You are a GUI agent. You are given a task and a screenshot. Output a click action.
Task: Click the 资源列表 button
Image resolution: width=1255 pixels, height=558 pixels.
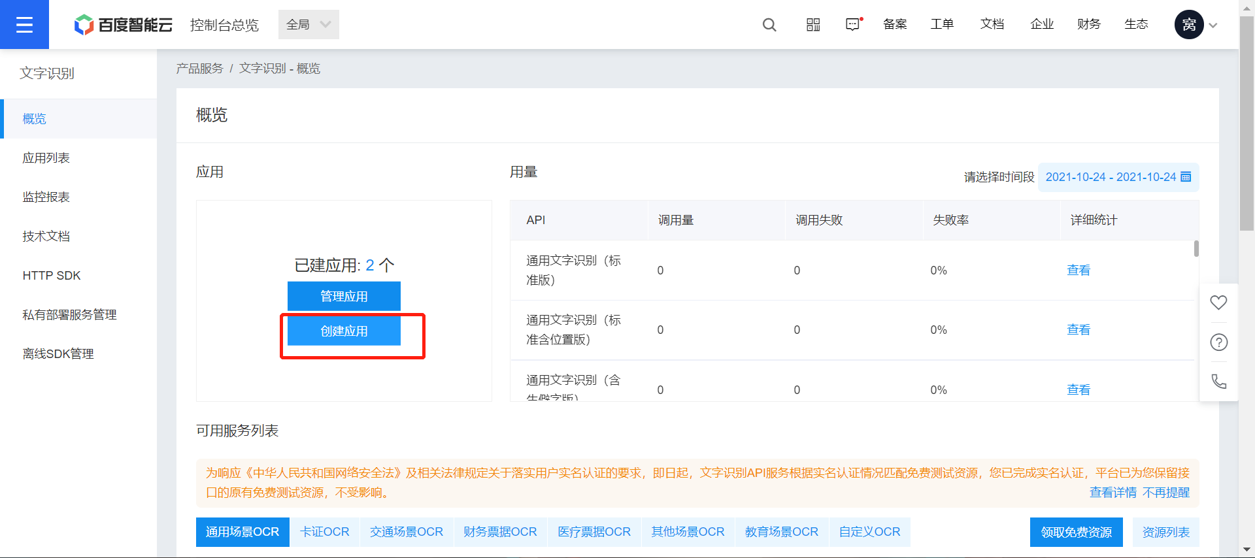(1166, 533)
